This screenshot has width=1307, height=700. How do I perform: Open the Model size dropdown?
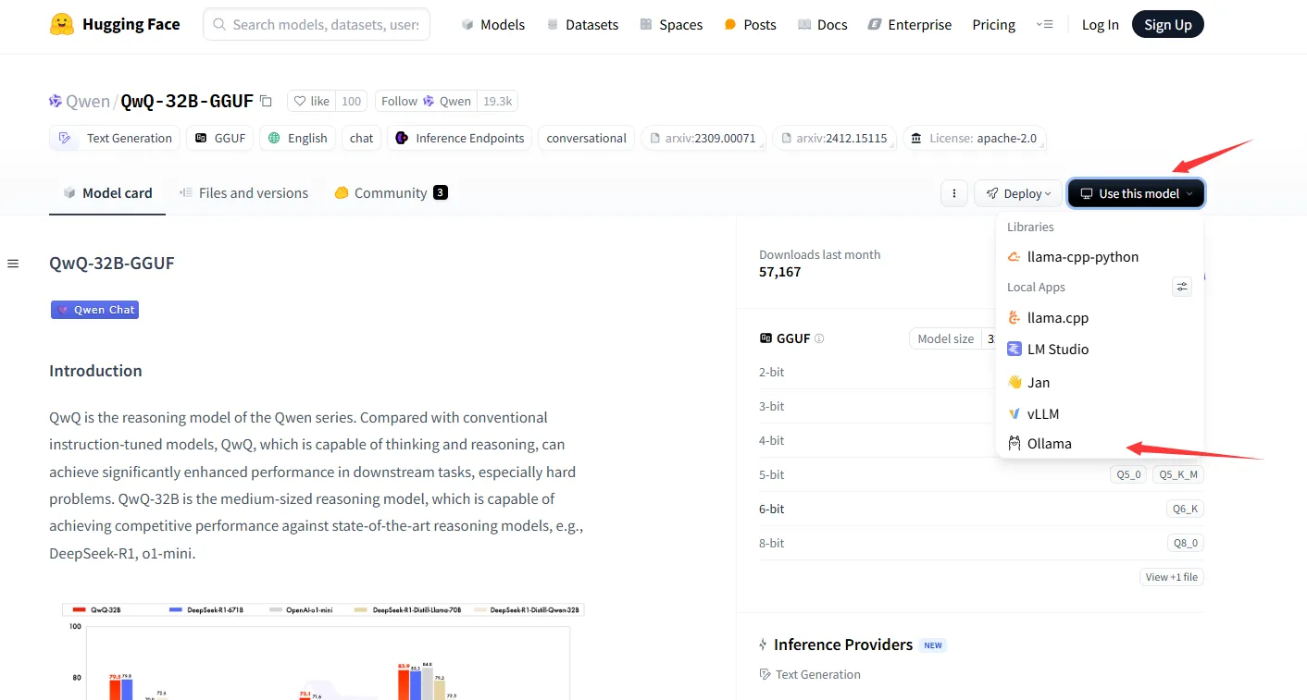[x=953, y=338]
